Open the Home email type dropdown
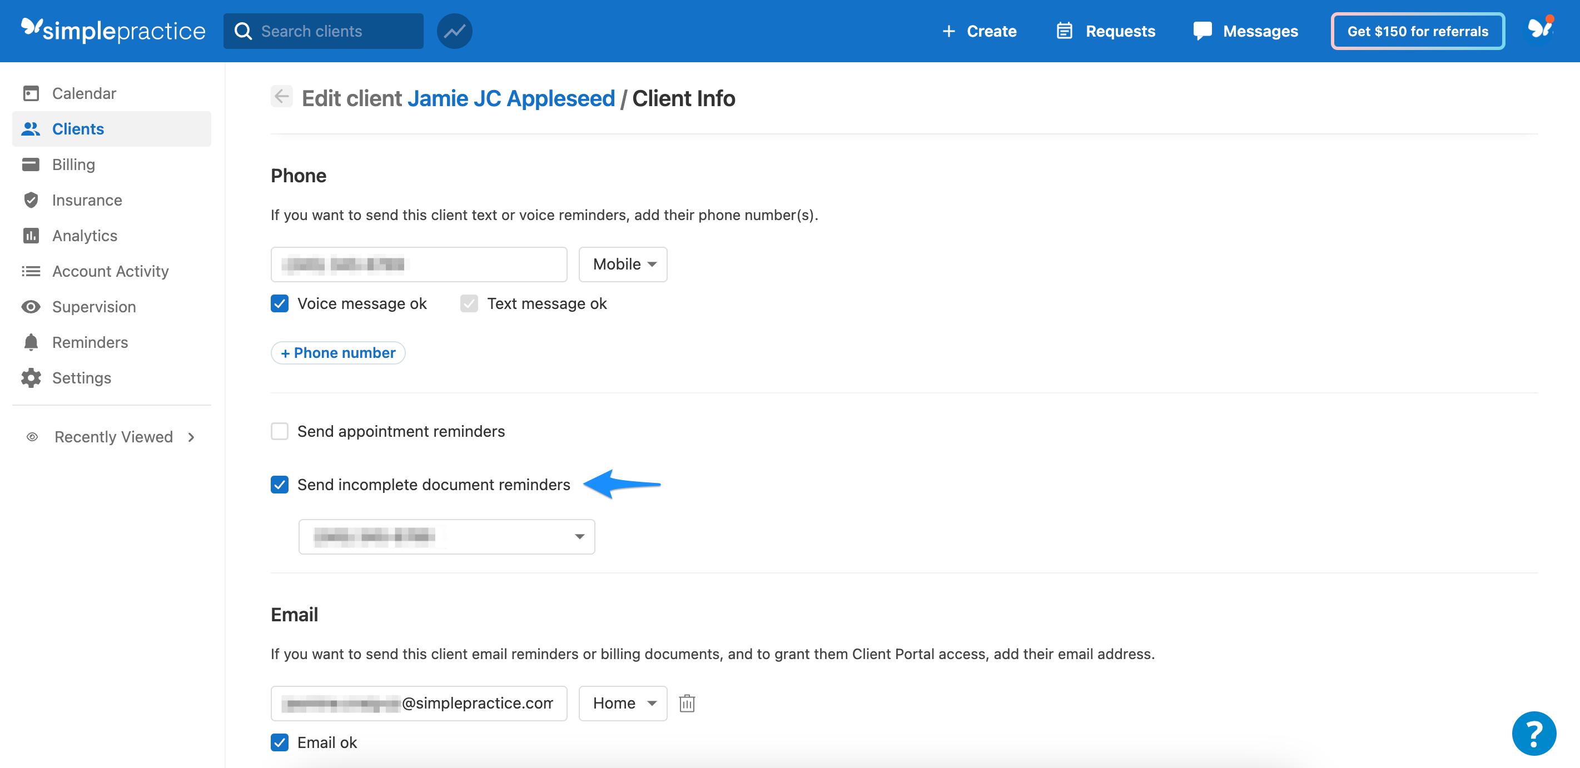The width and height of the screenshot is (1580, 768). pos(623,703)
